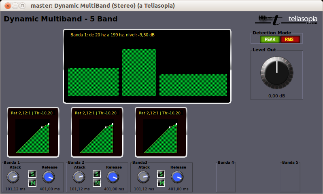Toggle solo on Banda3

pyautogui.click(x=161, y=174)
